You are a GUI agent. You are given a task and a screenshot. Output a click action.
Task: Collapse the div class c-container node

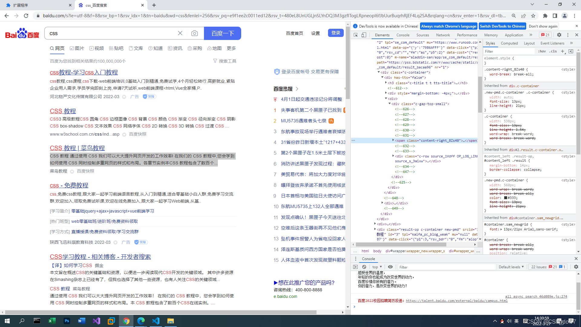[379, 72]
